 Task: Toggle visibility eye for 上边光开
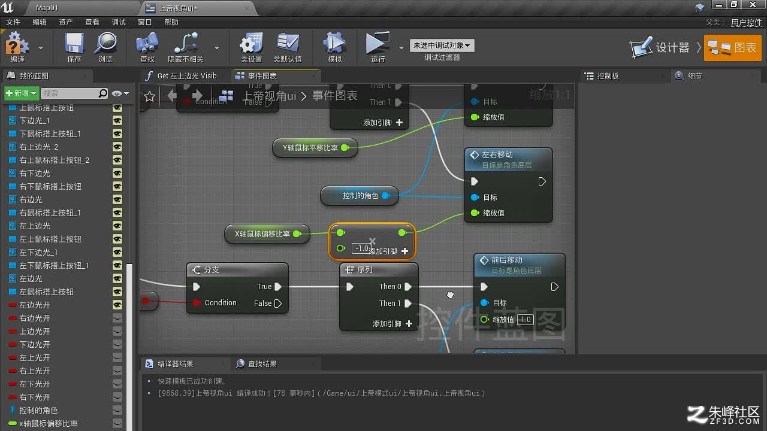117,331
